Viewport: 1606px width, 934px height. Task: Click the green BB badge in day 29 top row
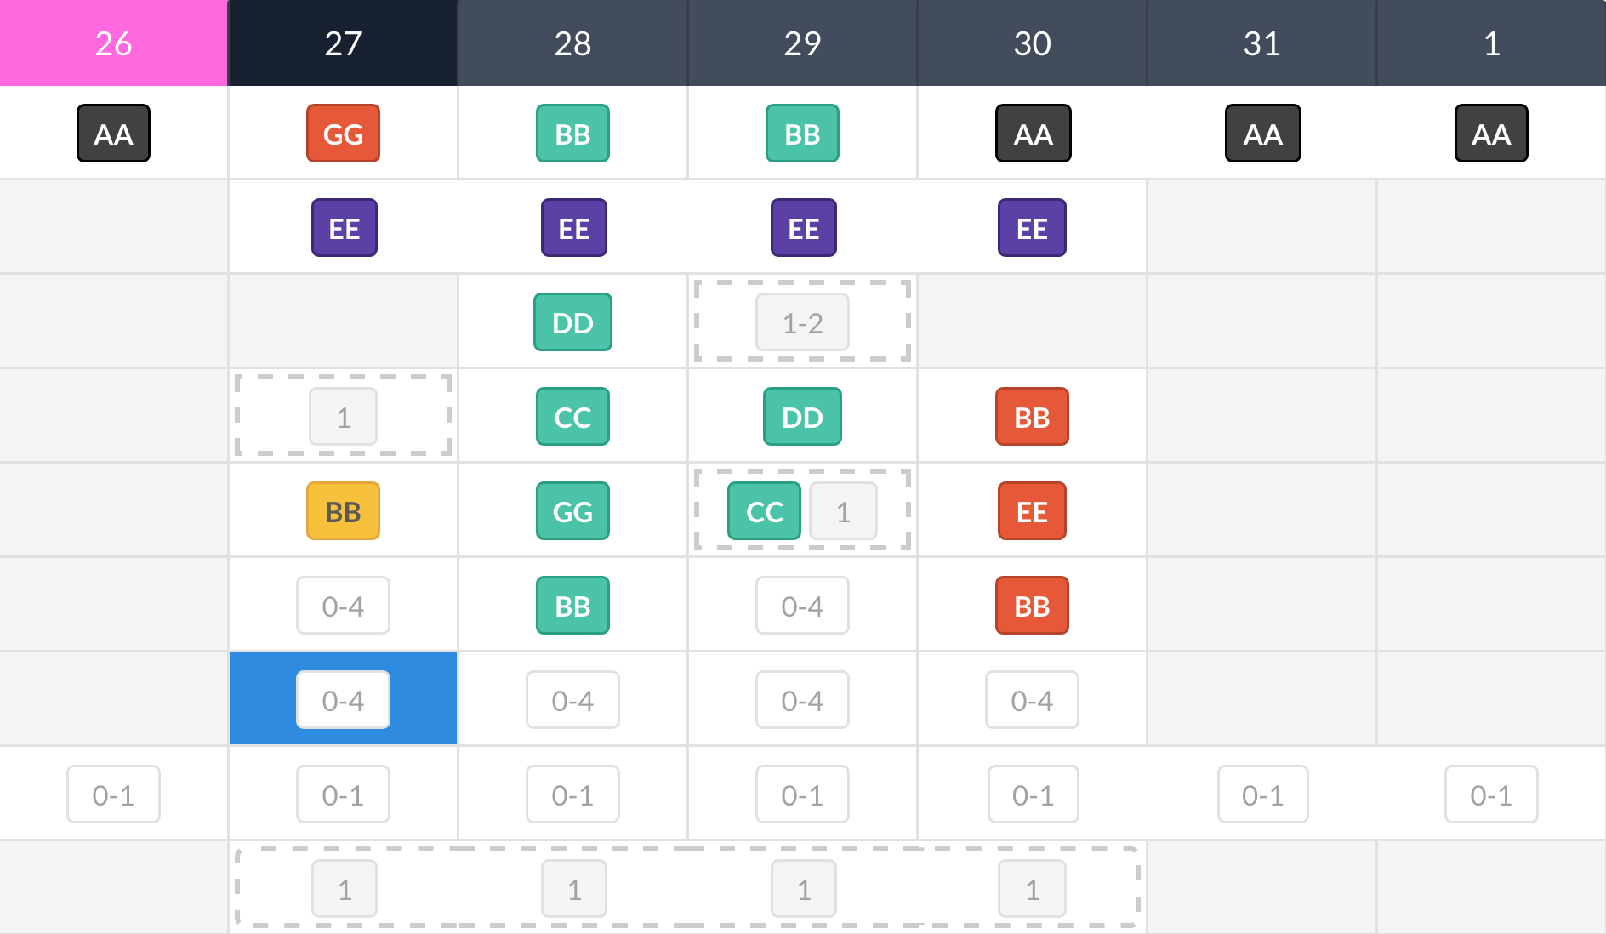coord(802,134)
